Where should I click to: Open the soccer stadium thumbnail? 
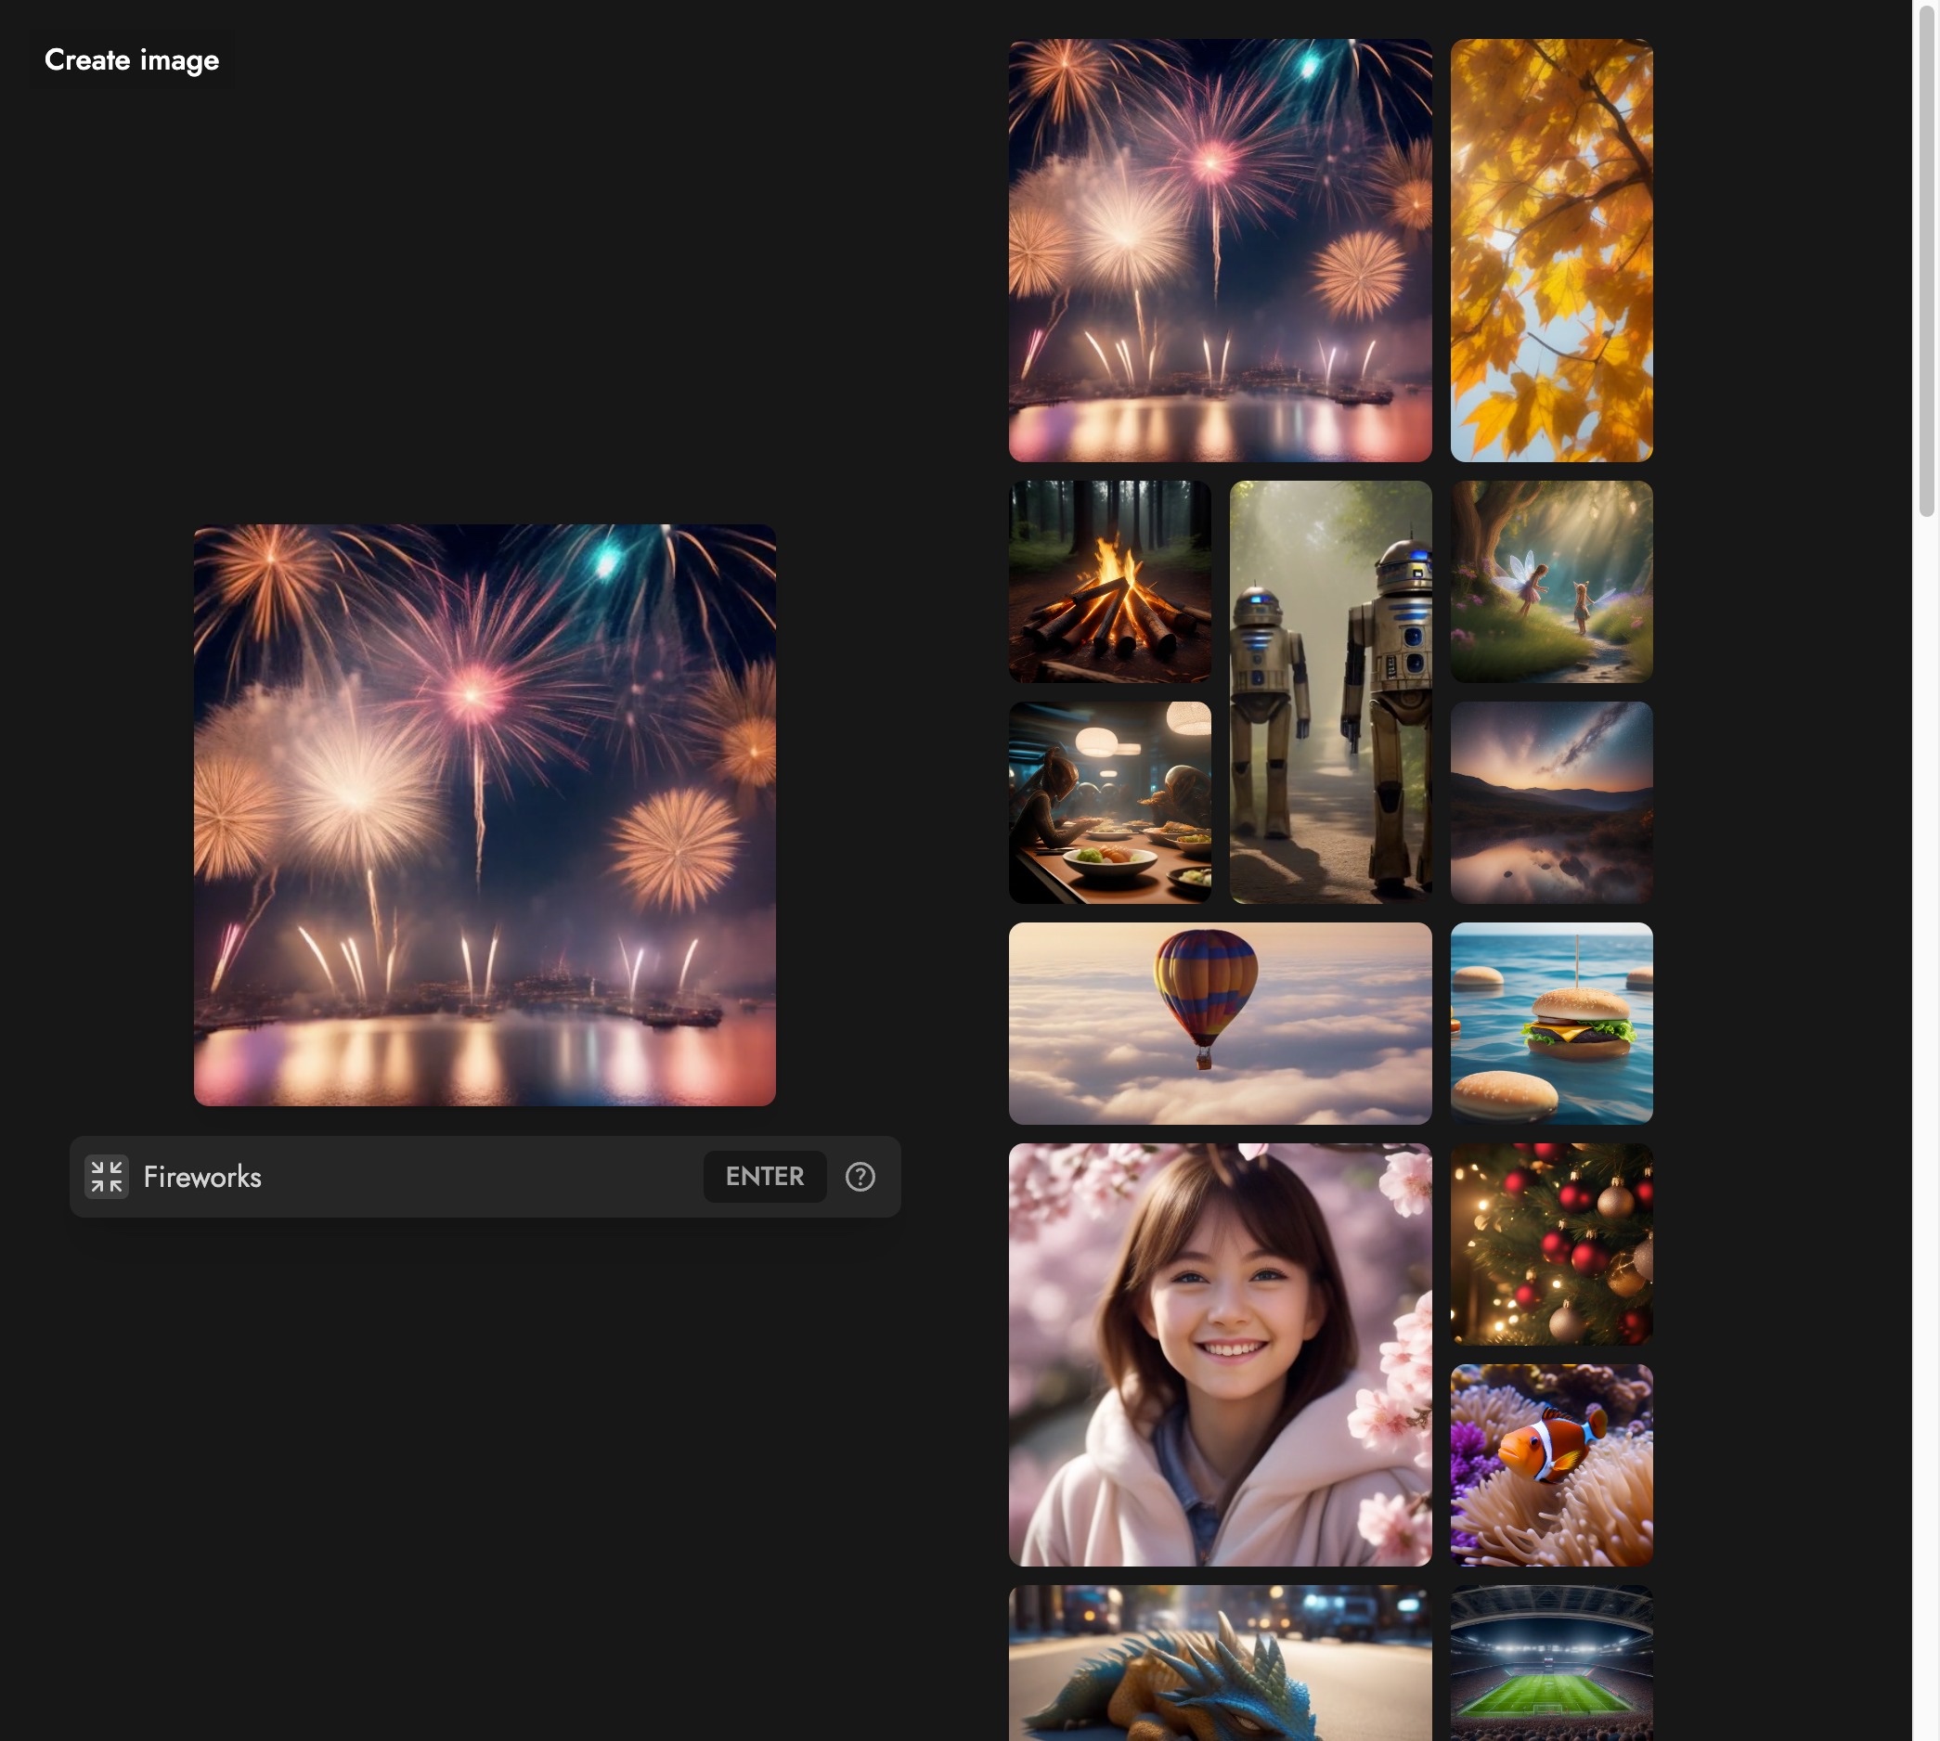(1551, 1662)
